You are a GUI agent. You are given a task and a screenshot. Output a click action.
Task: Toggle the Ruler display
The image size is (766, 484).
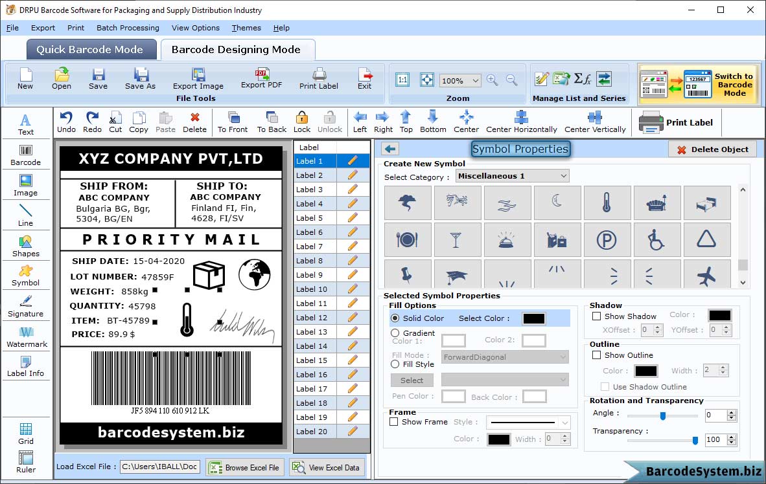(x=25, y=462)
